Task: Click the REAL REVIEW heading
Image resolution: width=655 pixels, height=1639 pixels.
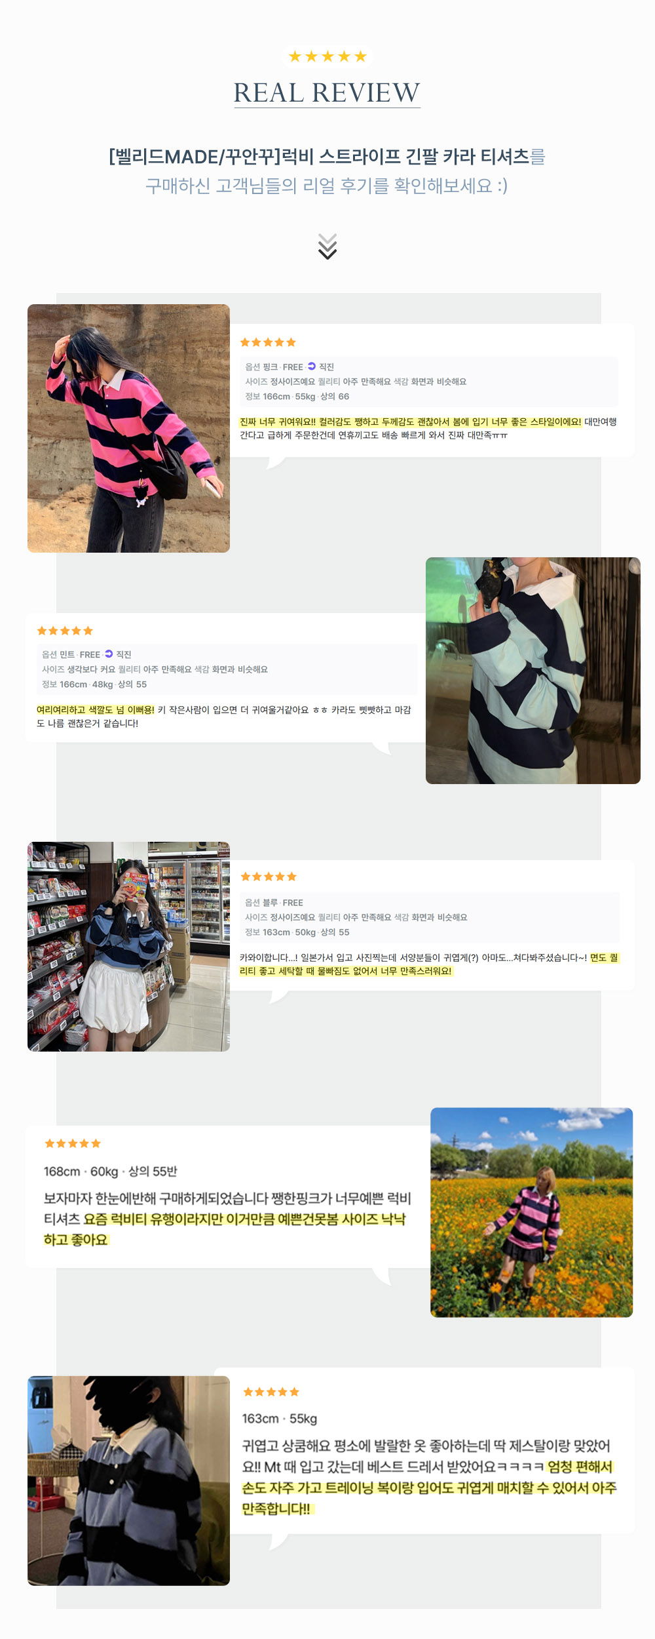Action: (x=327, y=92)
